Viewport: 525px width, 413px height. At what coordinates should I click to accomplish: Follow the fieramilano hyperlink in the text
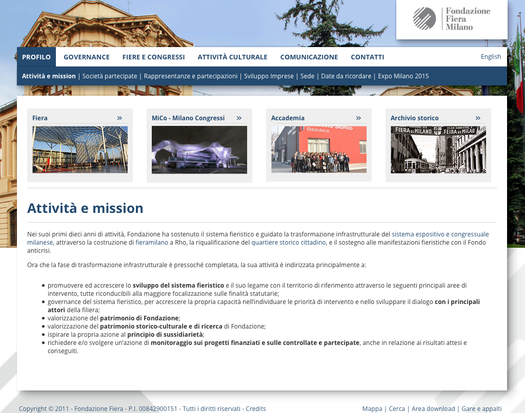pos(151,242)
